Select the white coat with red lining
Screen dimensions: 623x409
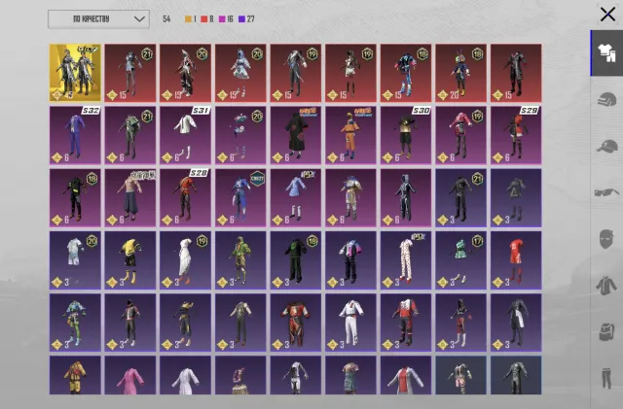pos(406,375)
